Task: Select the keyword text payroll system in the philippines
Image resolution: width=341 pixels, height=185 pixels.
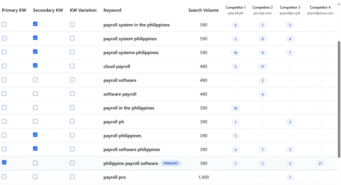Action: [136, 25]
